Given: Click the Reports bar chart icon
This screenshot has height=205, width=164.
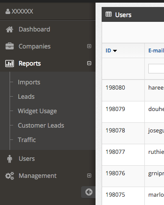Looking at the screenshot, I should click(x=10, y=63).
